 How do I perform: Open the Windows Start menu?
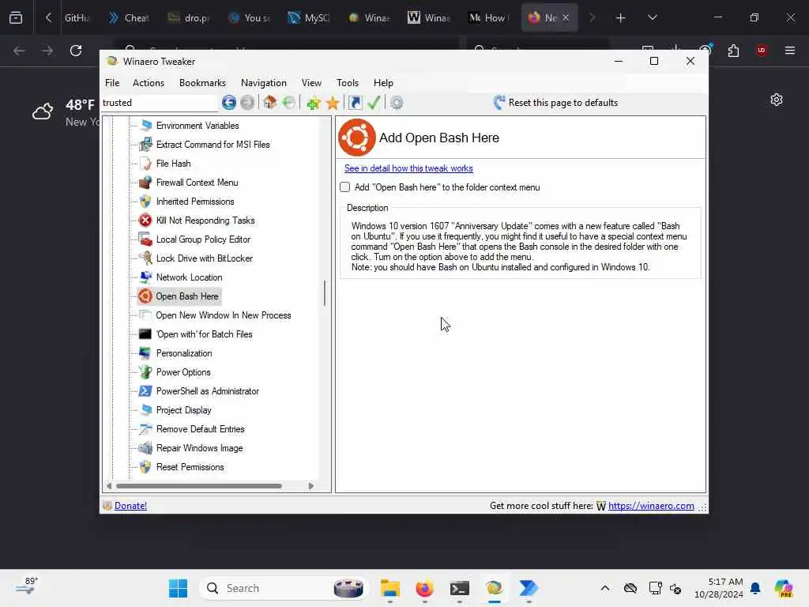[x=178, y=588]
